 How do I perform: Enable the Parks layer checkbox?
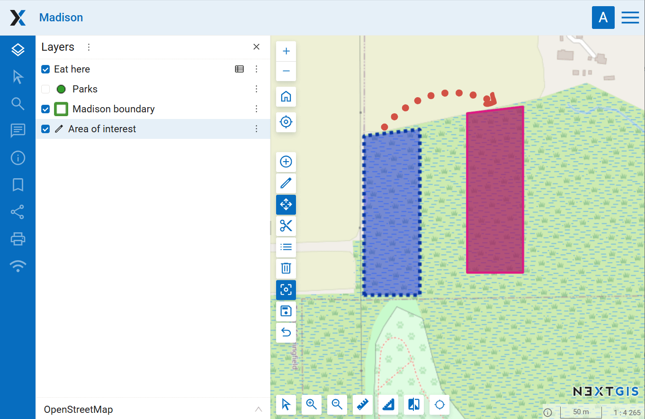click(45, 89)
